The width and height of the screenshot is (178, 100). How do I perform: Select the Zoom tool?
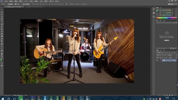2,56
